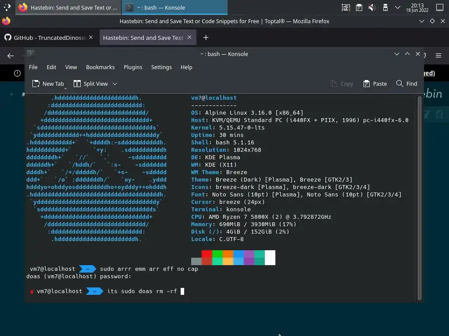Minimize the Firefox window with down chevron
Image resolution: width=449 pixels, height=336 pixels.
[x=421, y=21]
